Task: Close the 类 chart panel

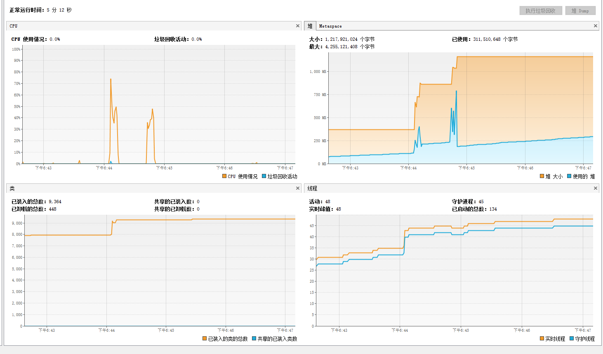Action: point(298,188)
